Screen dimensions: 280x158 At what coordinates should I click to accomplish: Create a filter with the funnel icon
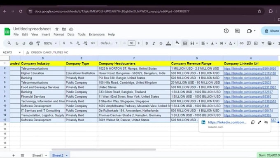click(263, 43)
